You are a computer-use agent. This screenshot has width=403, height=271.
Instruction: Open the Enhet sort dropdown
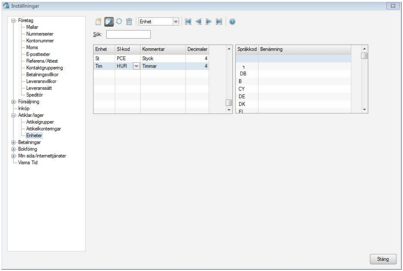(x=176, y=21)
